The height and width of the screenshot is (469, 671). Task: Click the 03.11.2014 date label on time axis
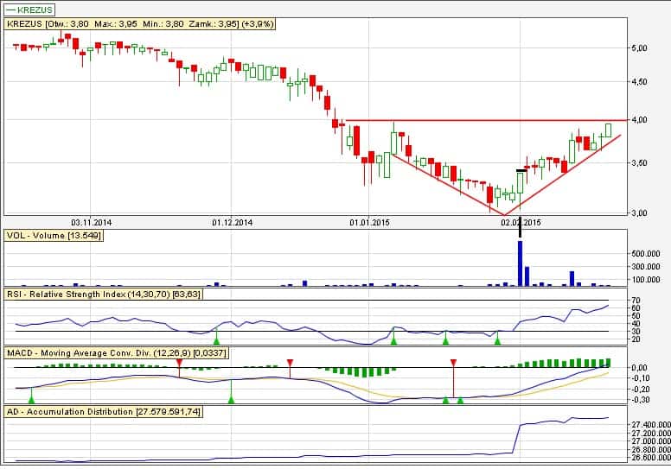[x=92, y=221]
